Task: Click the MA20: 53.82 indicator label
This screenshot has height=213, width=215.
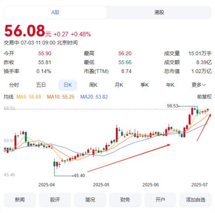Action: click(x=94, y=97)
